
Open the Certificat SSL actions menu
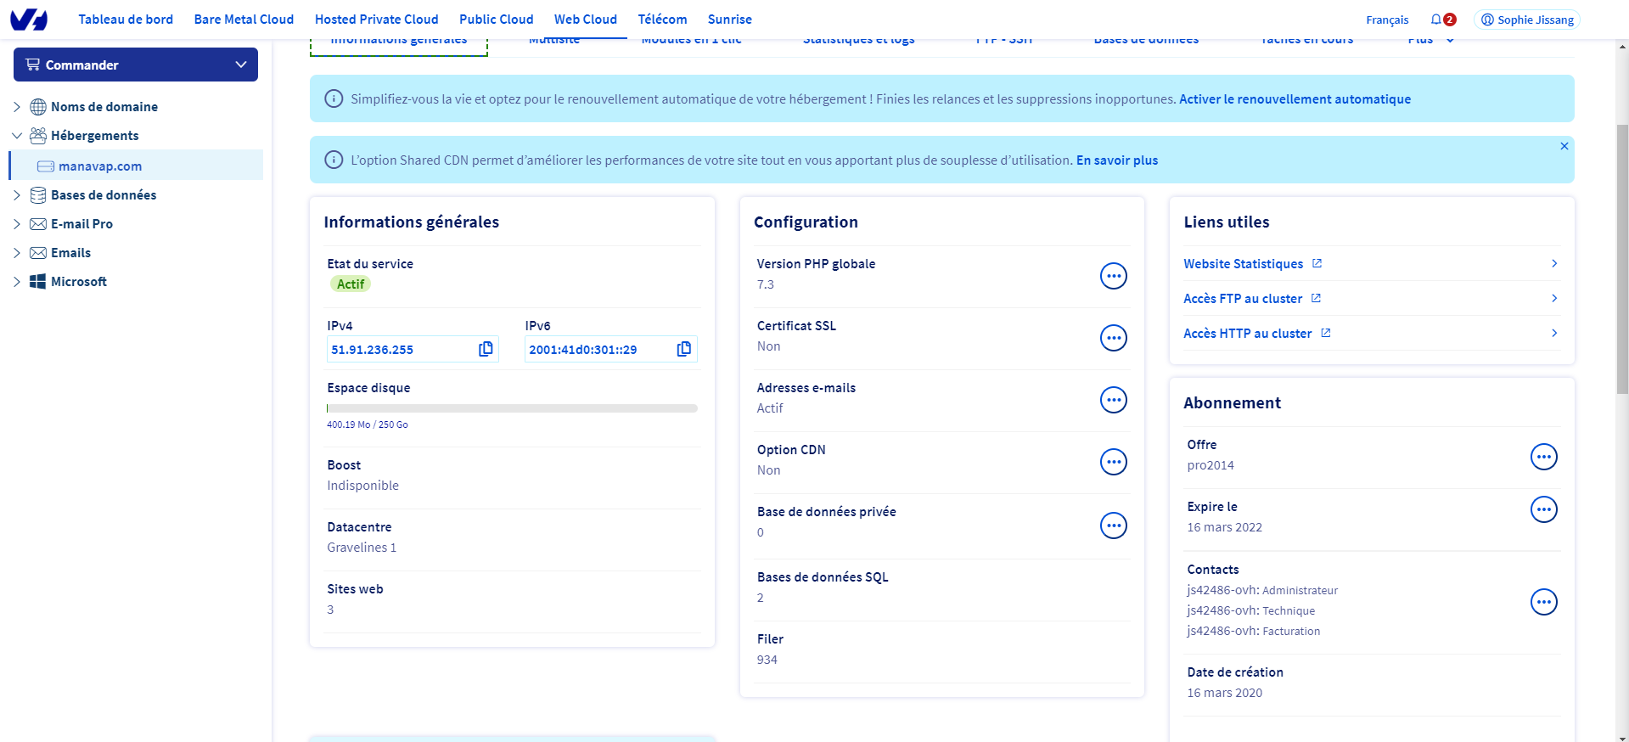(1113, 338)
